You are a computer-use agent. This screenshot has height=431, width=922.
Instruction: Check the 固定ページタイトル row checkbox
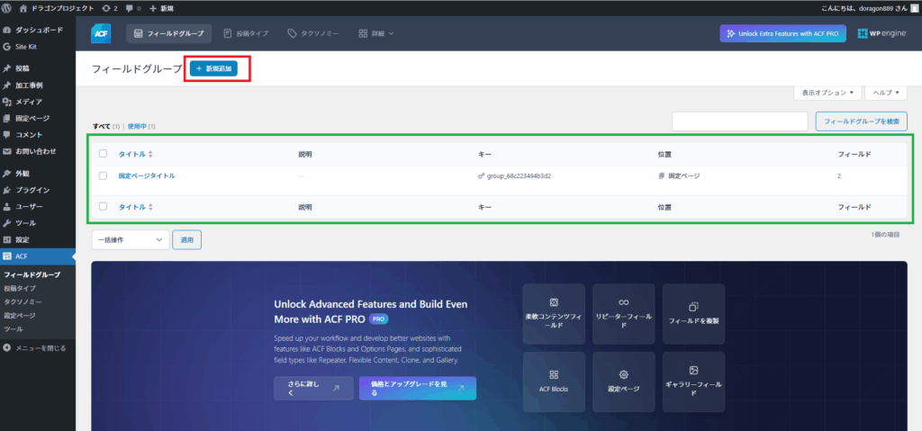click(103, 175)
